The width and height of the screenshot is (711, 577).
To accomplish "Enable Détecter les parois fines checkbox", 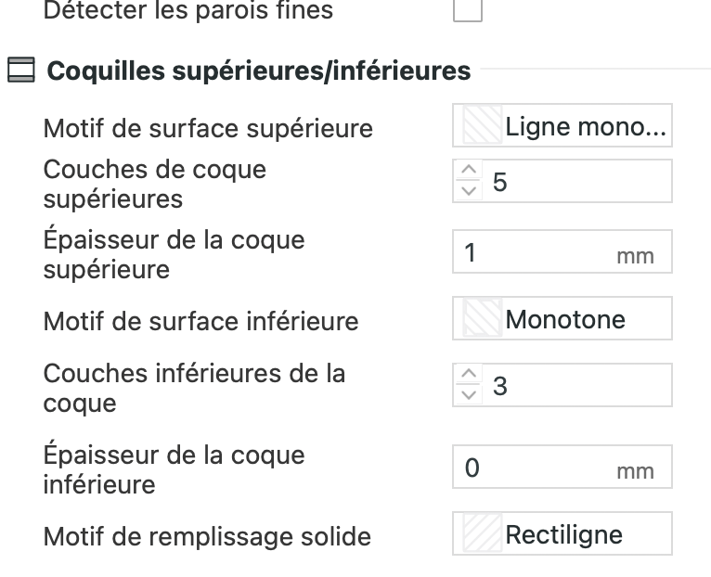I will pyautogui.click(x=467, y=11).
